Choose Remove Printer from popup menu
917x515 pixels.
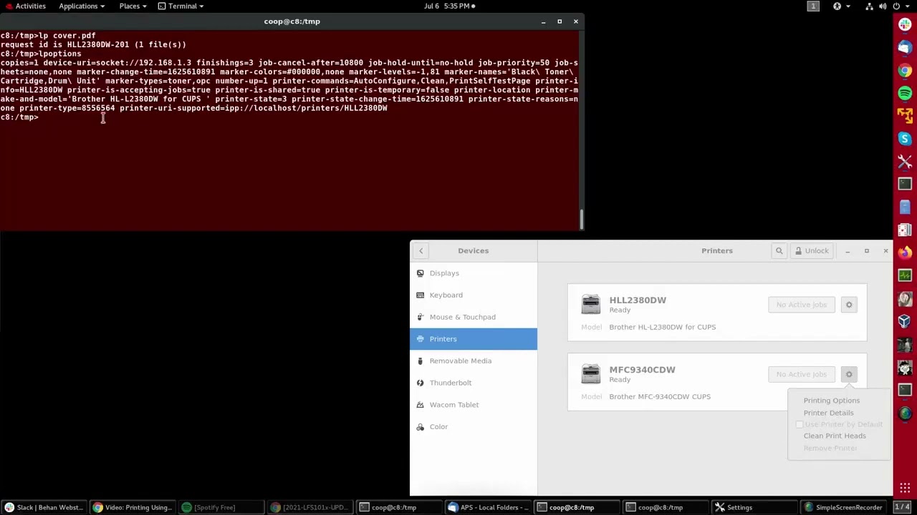pyautogui.click(x=830, y=448)
